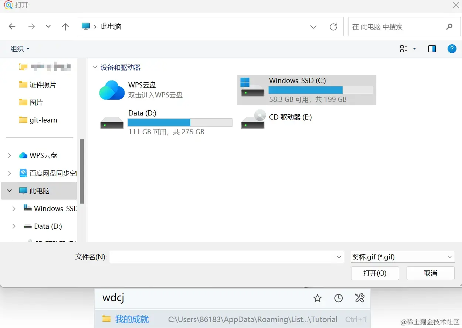Open the 奖杯.gif file type dropdown
This screenshot has width=462, height=328.
[403, 257]
